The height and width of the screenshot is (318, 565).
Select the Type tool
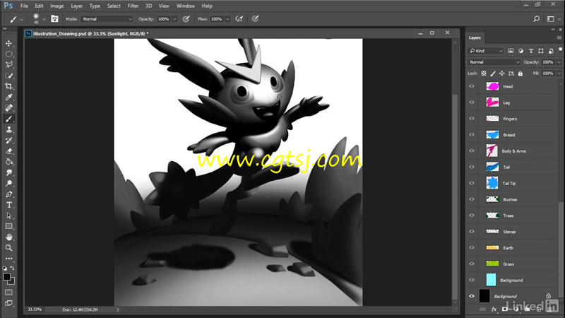click(8, 205)
